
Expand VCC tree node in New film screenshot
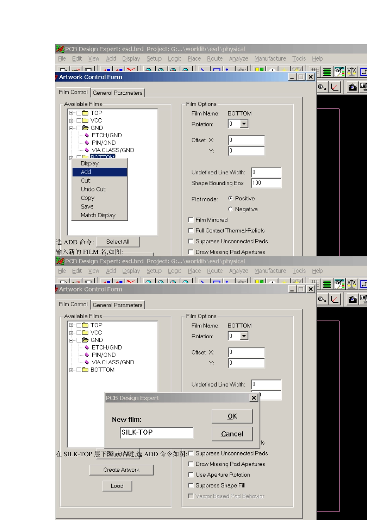pos(71,333)
